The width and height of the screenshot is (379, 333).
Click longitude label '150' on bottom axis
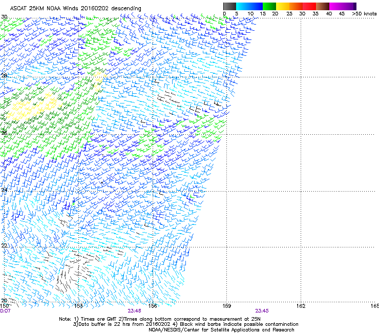click(4, 306)
